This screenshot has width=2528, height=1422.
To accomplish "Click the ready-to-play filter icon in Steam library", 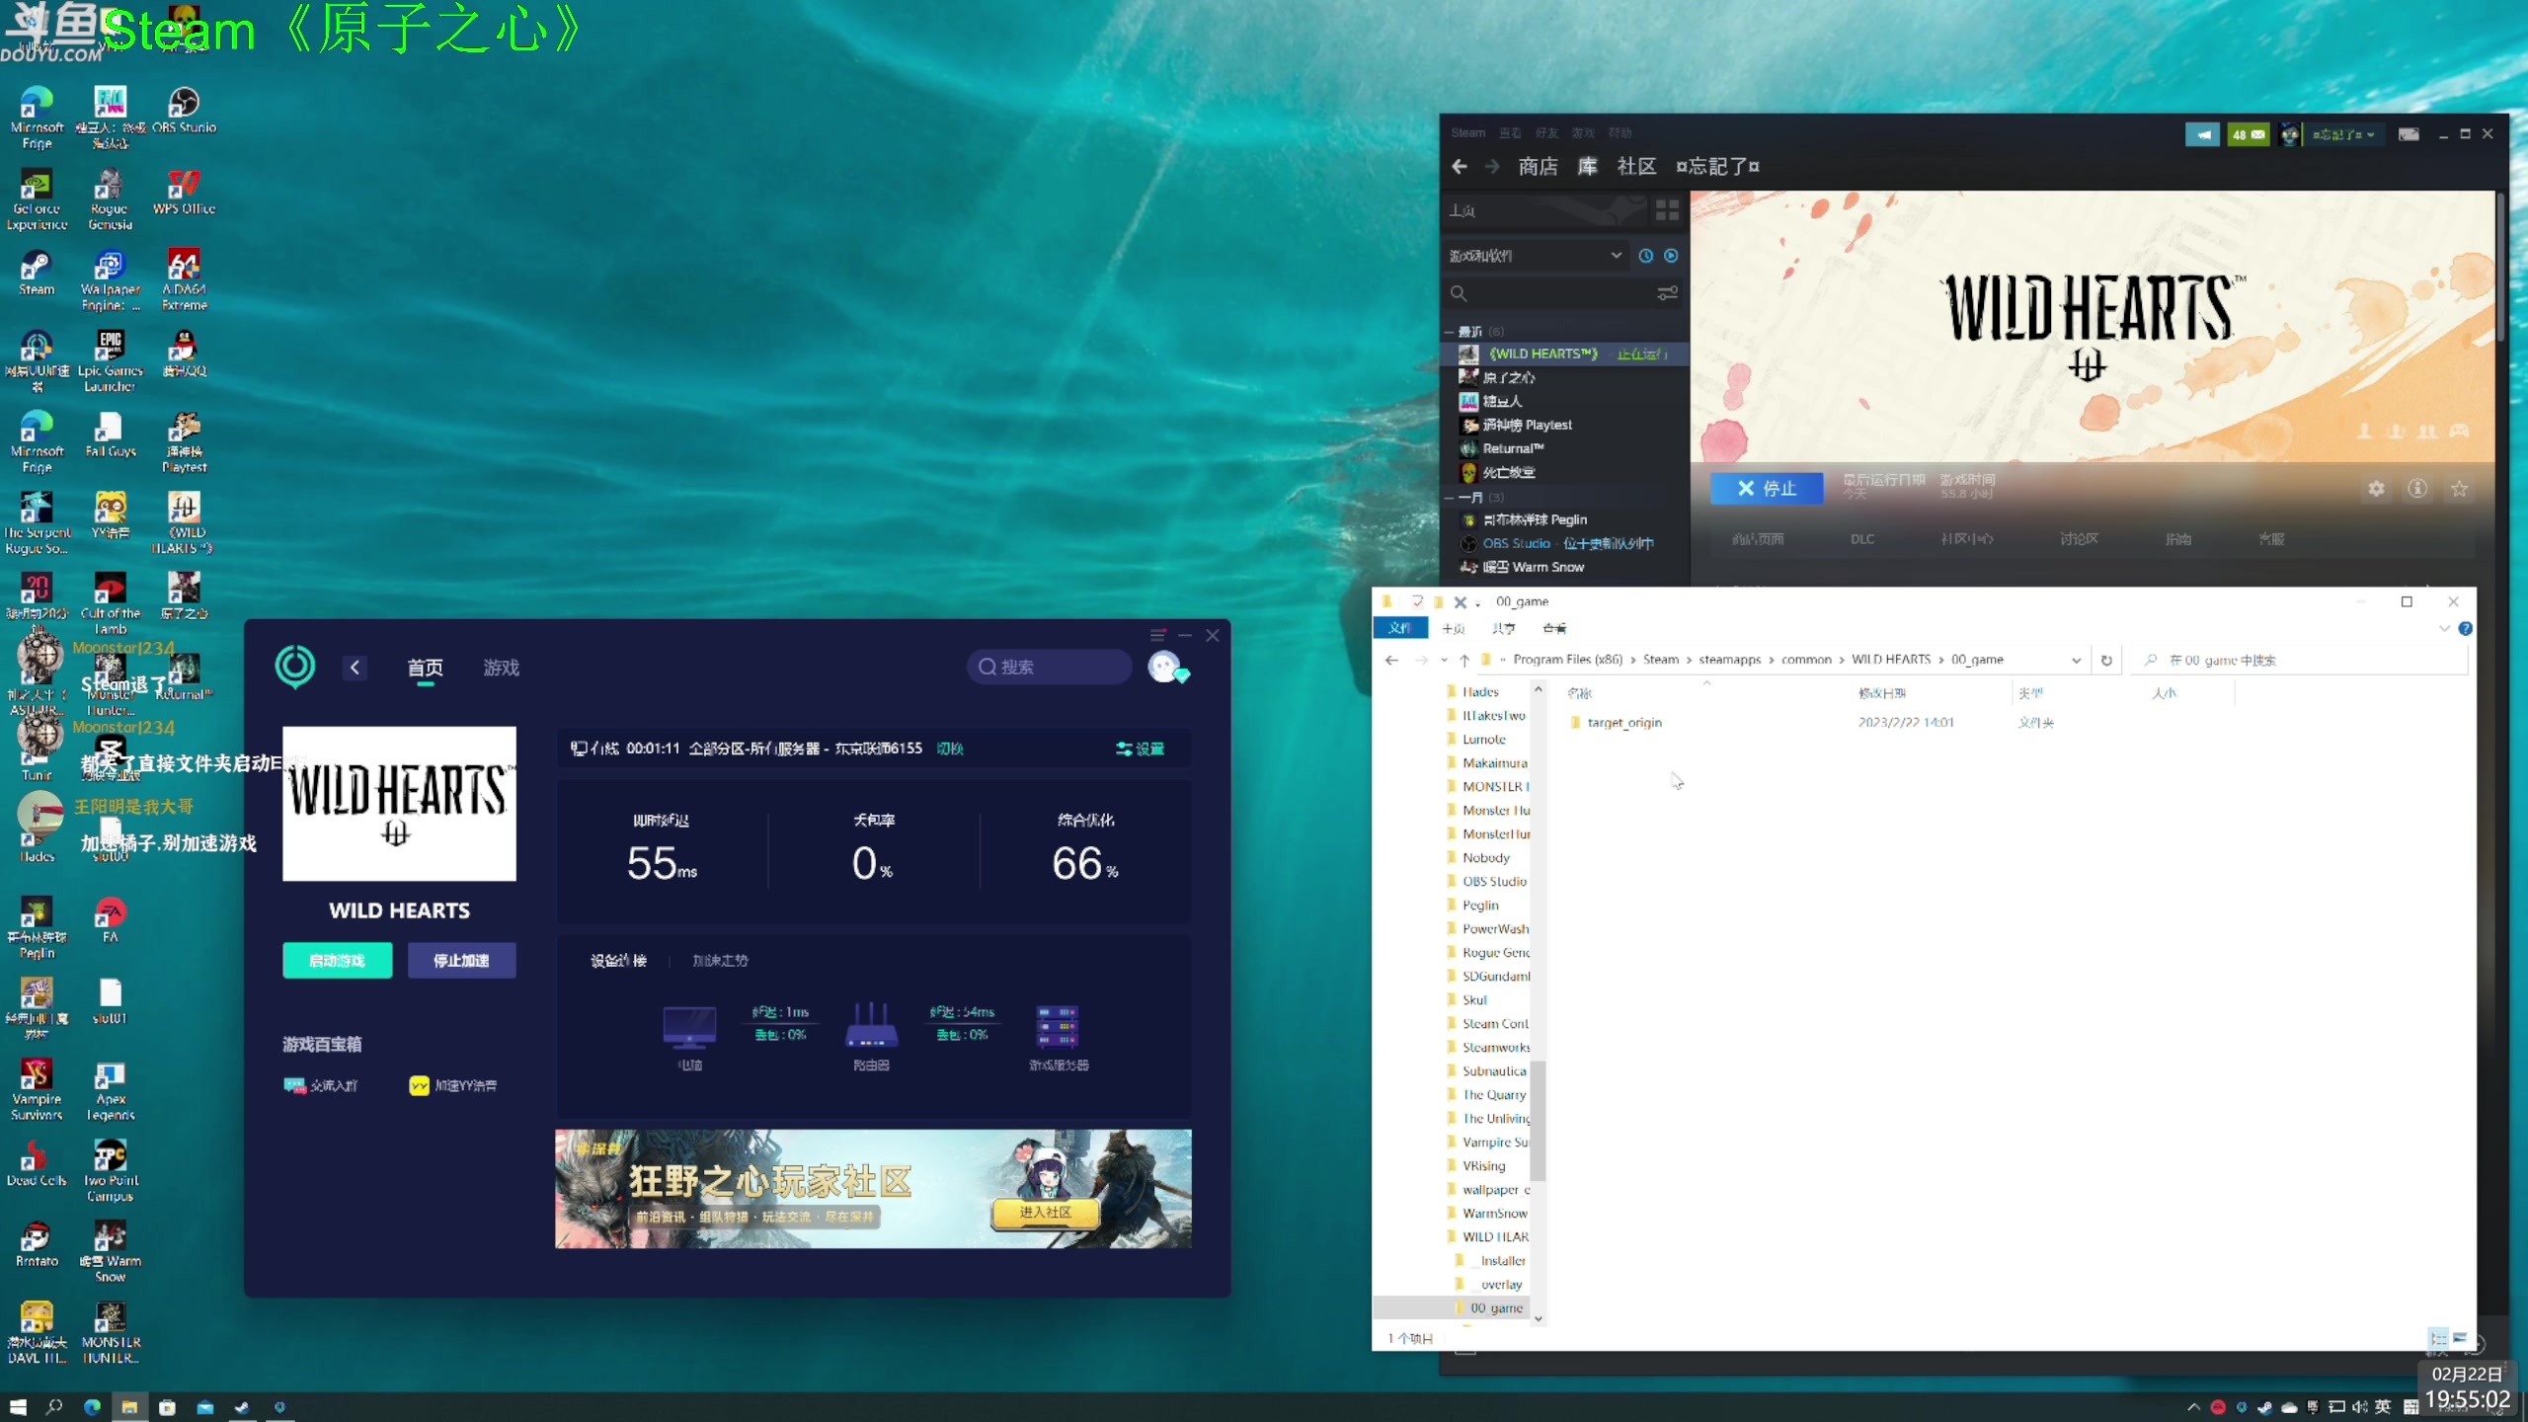I will pos(1671,256).
